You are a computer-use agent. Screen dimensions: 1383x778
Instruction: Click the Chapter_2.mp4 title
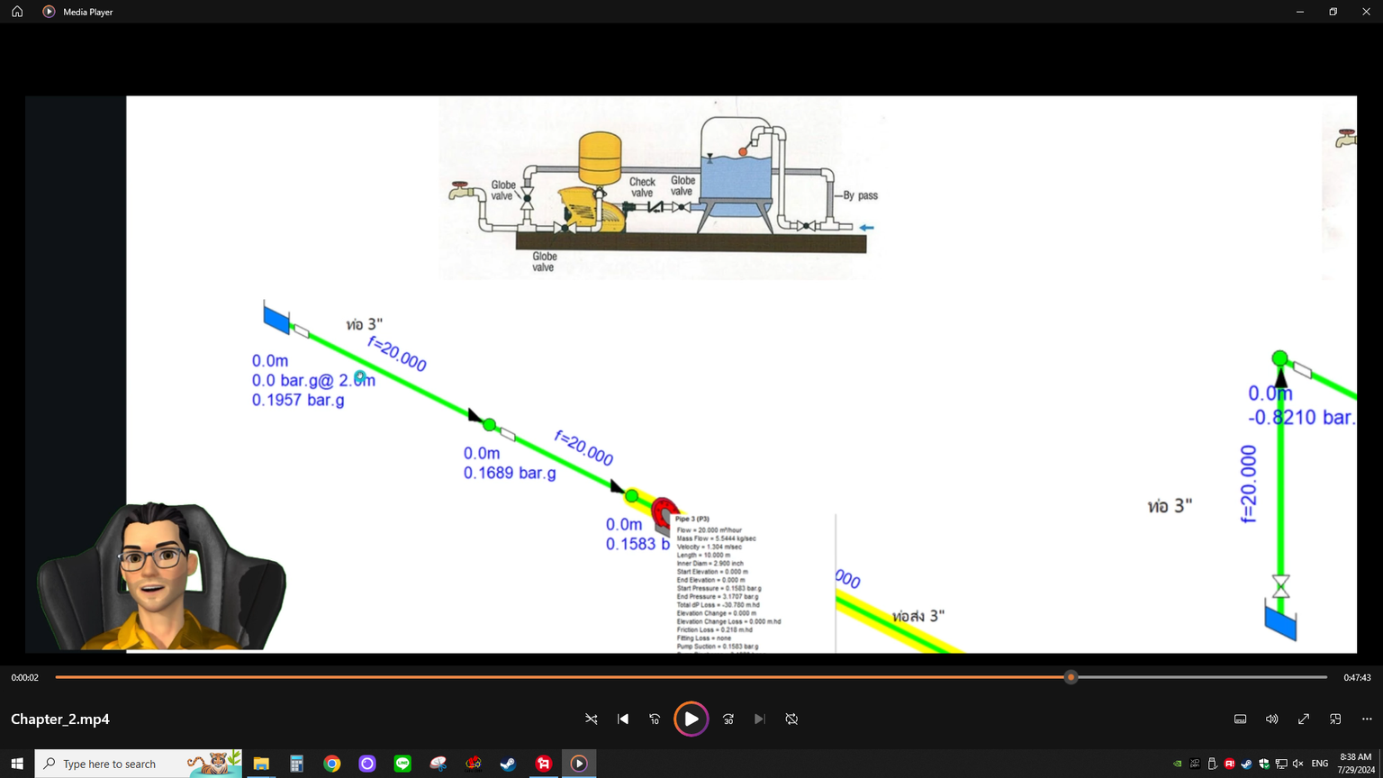(x=60, y=719)
